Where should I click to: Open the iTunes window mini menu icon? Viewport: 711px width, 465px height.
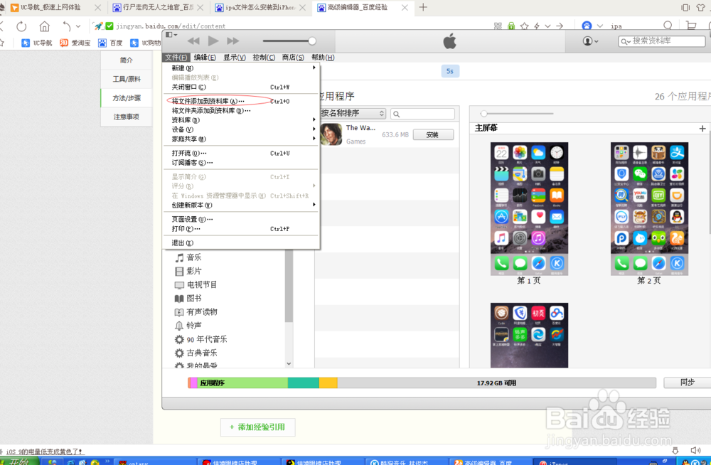click(171, 34)
